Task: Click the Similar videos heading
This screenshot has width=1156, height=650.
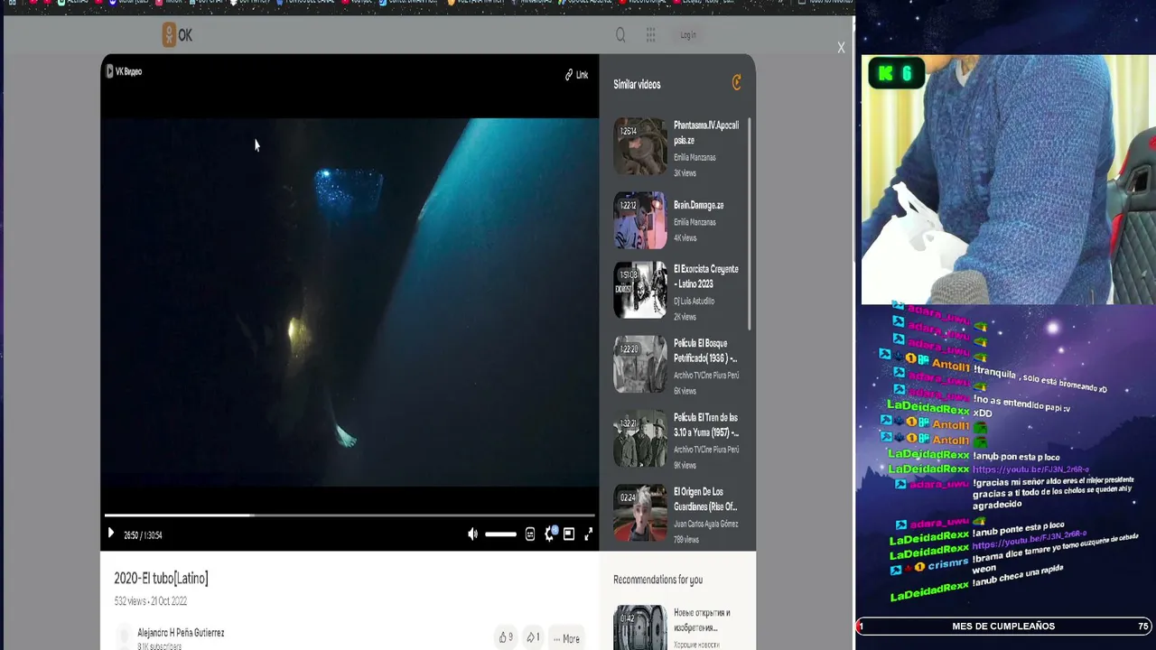Action: [637, 84]
